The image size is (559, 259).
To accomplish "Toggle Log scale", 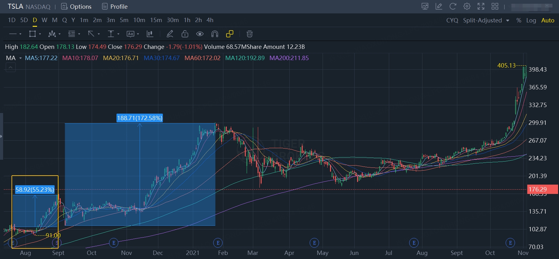I will click(531, 20).
